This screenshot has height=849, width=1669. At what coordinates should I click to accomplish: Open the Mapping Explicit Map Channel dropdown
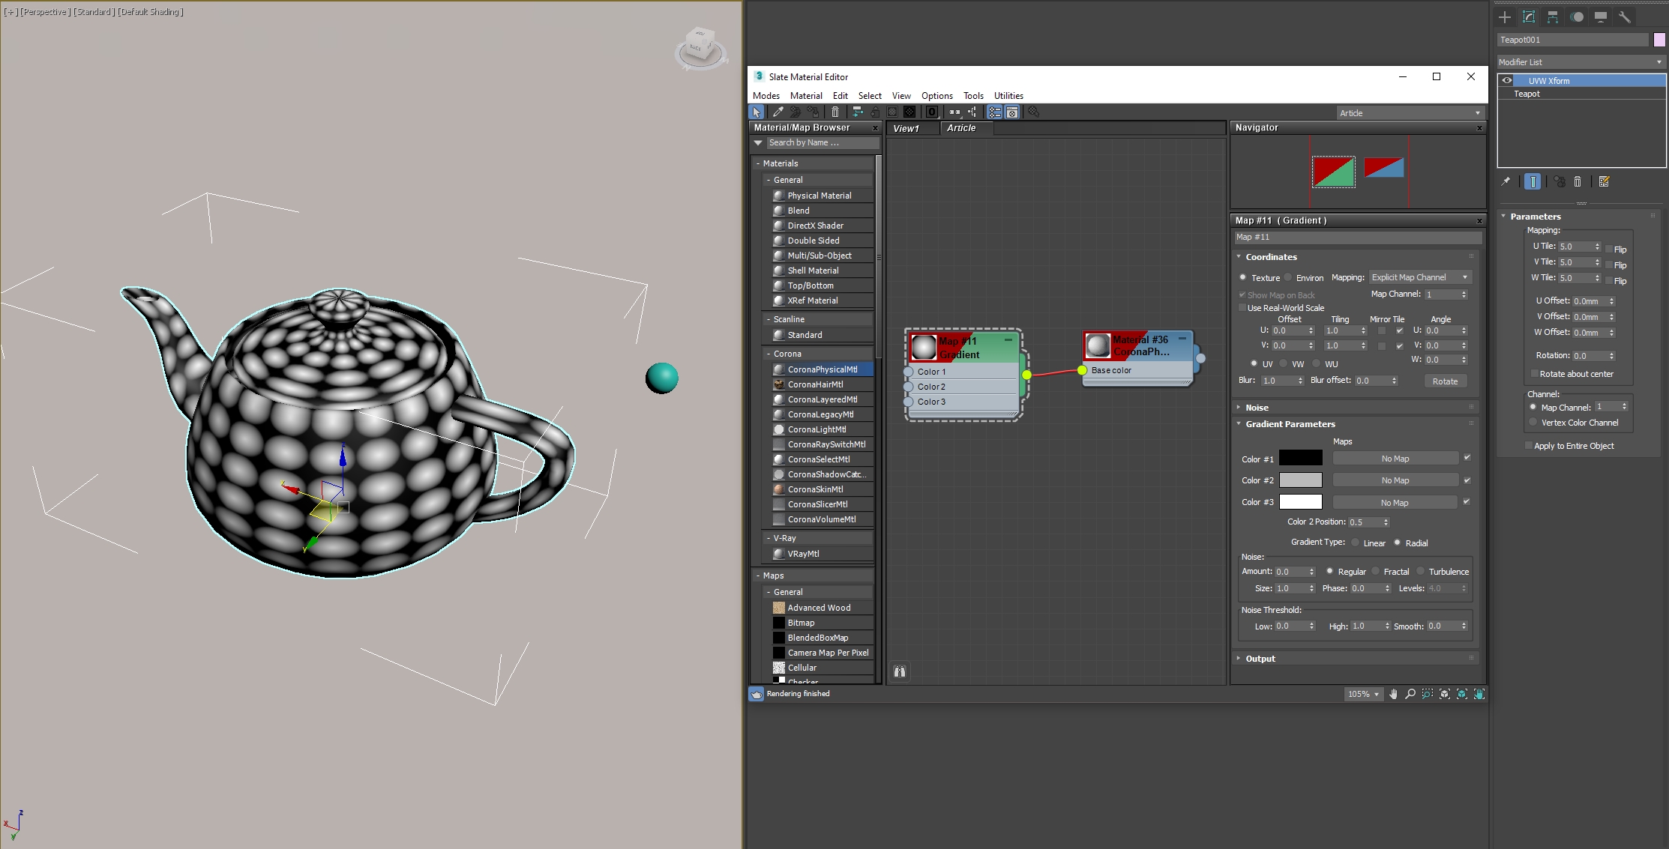pyautogui.click(x=1420, y=277)
